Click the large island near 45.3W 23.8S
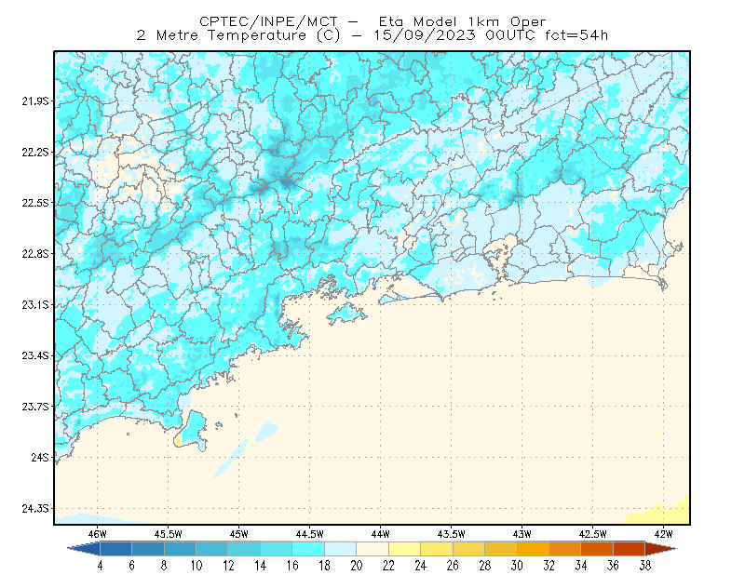The image size is (745, 575). (x=193, y=431)
